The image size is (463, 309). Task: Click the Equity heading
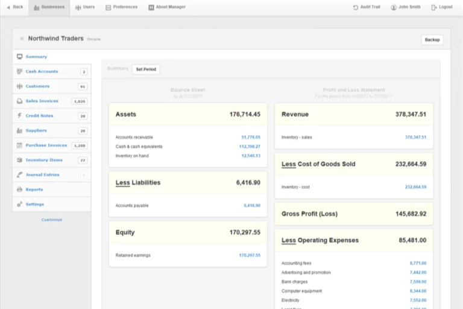(x=125, y=232)
